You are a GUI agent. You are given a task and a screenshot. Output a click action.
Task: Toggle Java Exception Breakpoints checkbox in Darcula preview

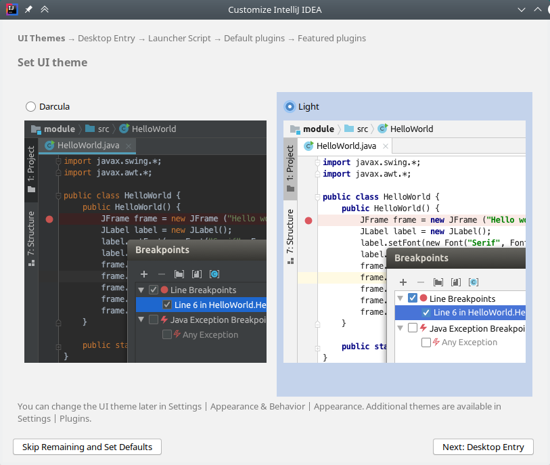(x=154, y=319)
